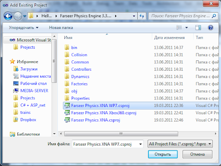Click 'Открыть' to open the project
Screen dimensions: 221x166
coord(163,154)
